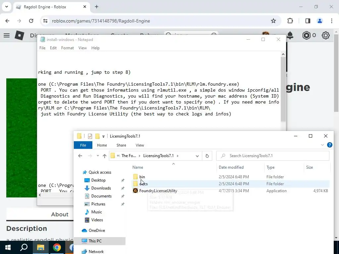
Task: Open Explorer help question mark icon
Action: (x=329, y=145)
